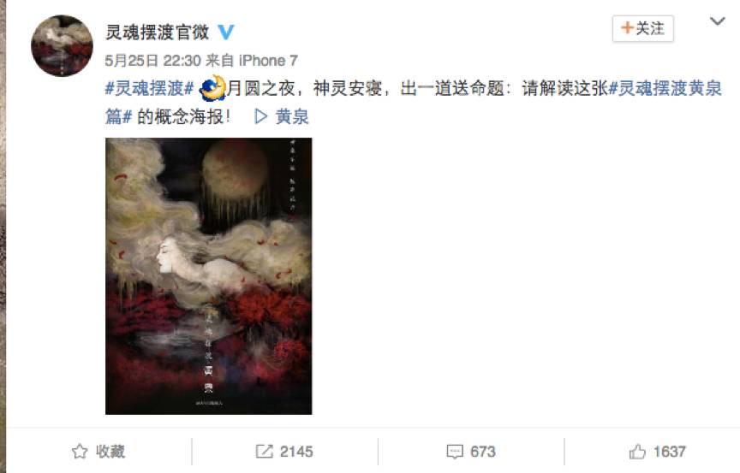Click the 灵魂摆渡官微 account name

[x=157, y=32]
